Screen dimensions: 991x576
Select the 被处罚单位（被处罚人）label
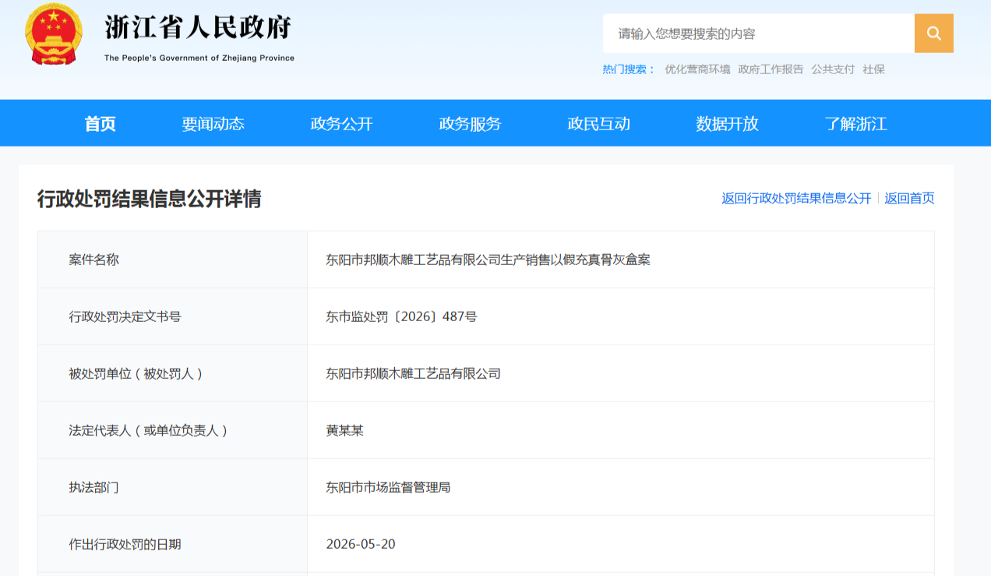[x=136, y=373]
